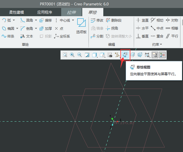Click the Zoom Out magnifier icon
Viewport: 183px width, 152px height.
(80, 55)
